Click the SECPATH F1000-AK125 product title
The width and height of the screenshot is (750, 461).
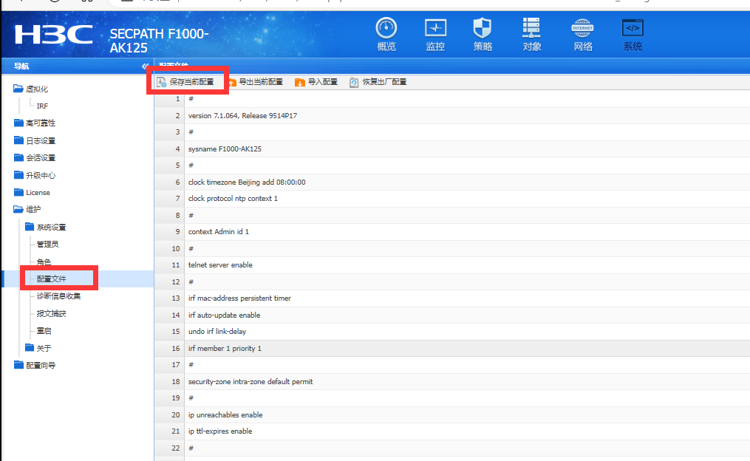point(160,41)
